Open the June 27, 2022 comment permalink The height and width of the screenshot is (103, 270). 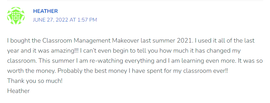tap(65, 20)
